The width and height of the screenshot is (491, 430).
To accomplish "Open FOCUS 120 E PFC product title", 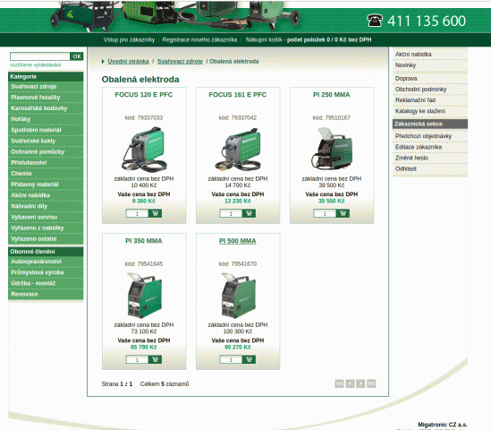I will (x=144, y=95).
